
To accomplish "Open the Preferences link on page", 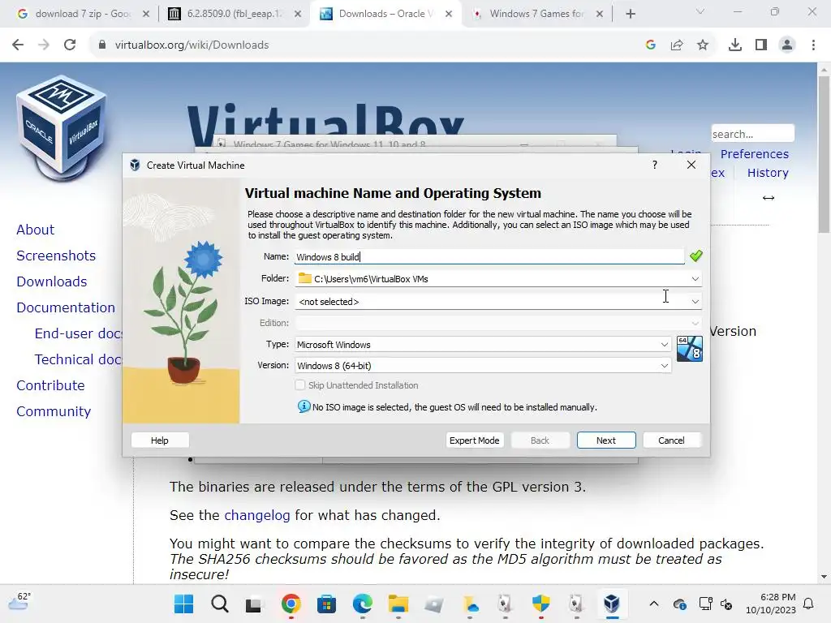I will point(755,153).
